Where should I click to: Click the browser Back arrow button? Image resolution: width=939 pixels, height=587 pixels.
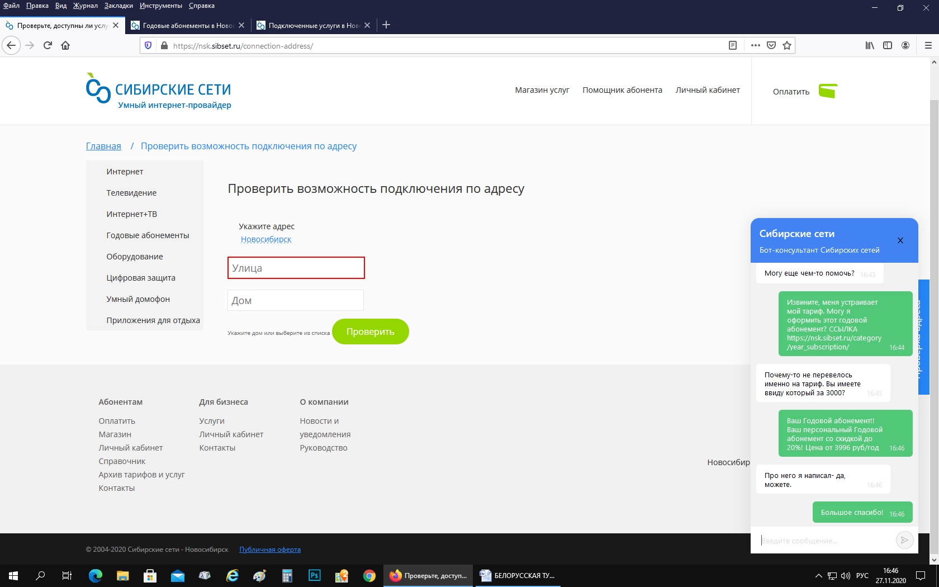[x=11, y=45]
